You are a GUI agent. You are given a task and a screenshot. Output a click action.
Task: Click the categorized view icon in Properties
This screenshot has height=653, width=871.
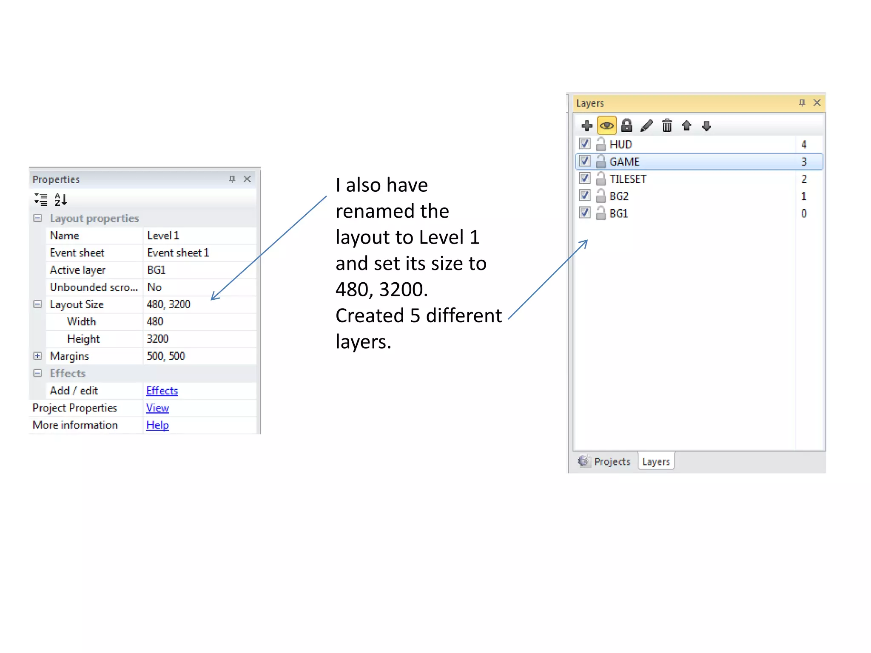41,199
